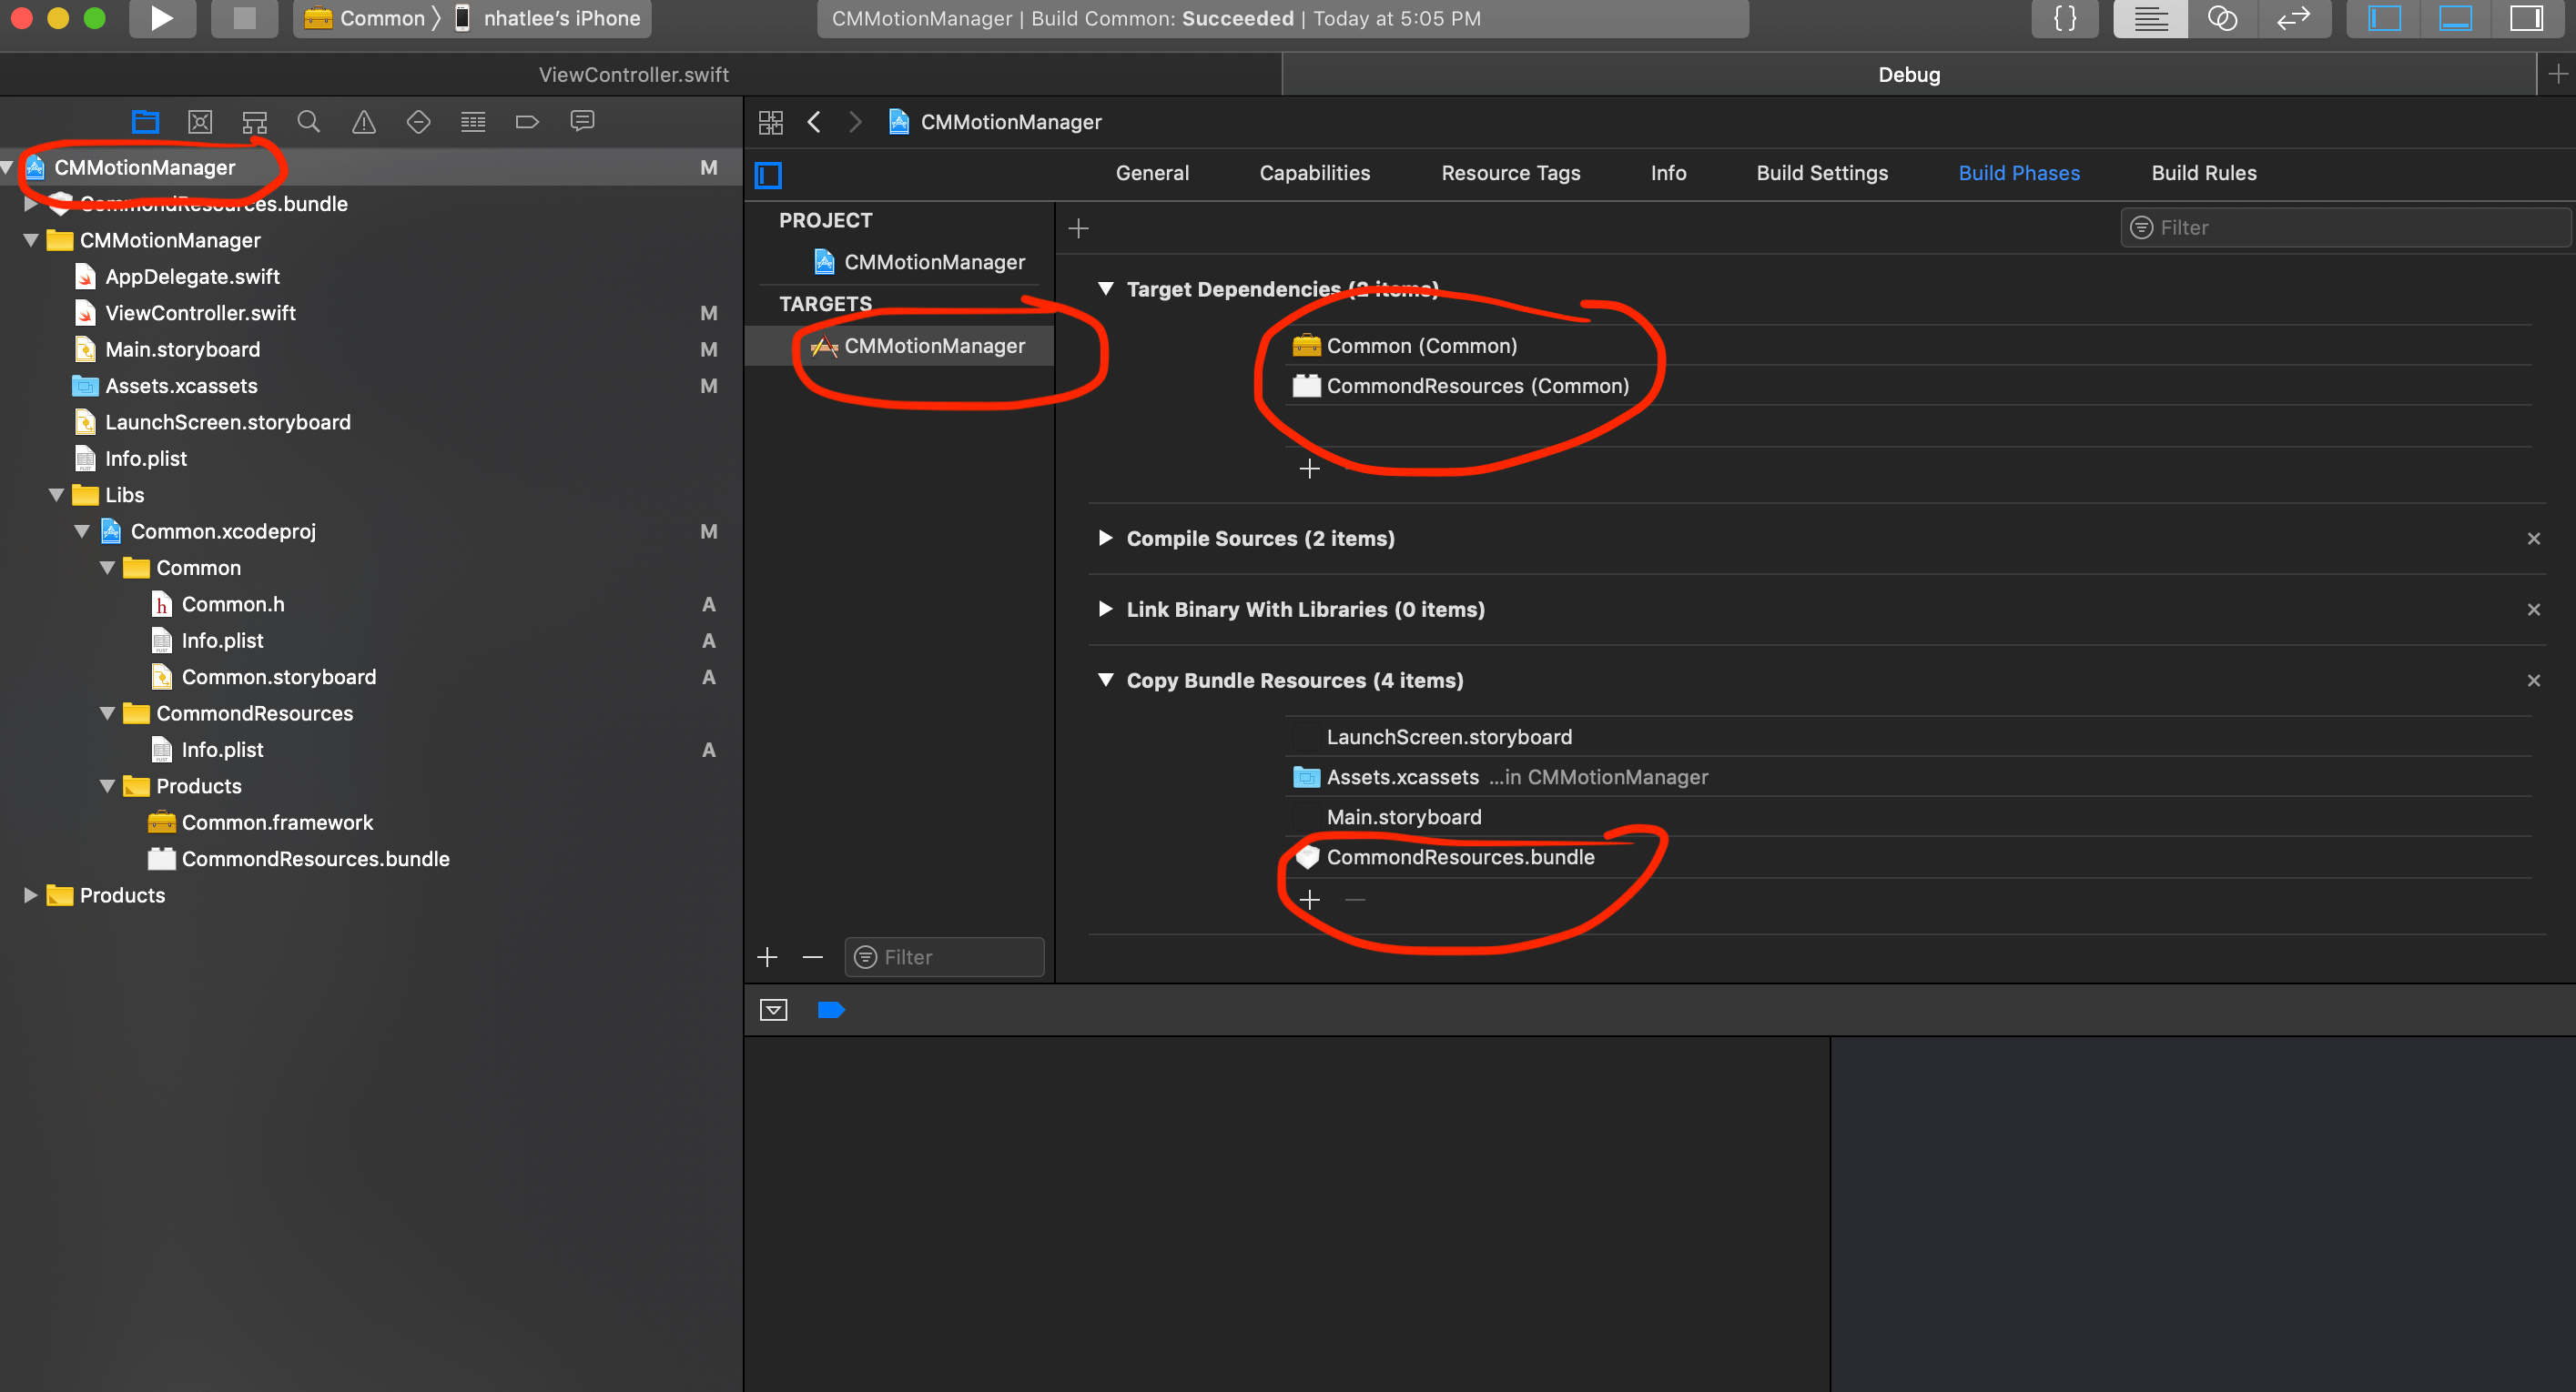
Task: Hide the debug area with chevron button
Action: point(773,1009)
